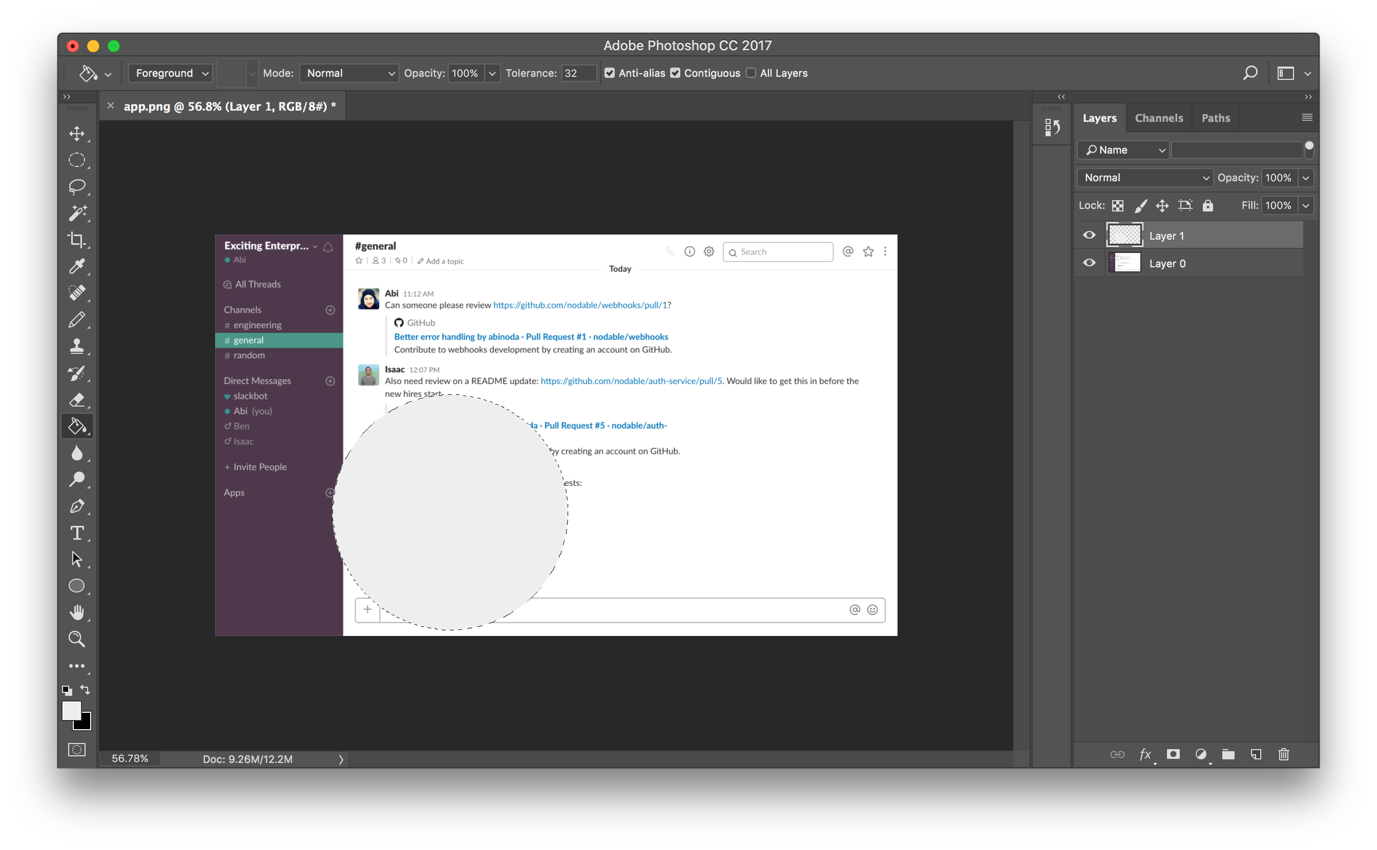Uncheck the Contiguous checkbox

pyautogui.click(x=675, y=73)
